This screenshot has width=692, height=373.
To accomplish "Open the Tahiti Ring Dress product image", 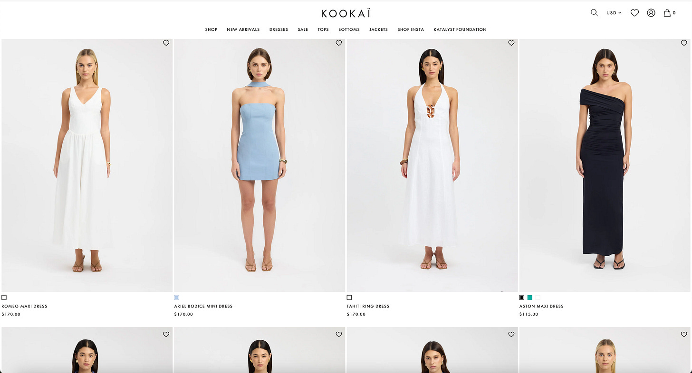I will point(432,165).
